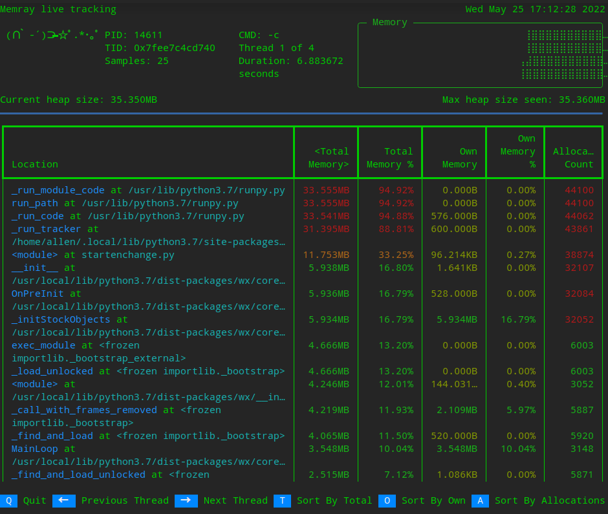
Task: Click the 11.753MB total memory value
Action: (x=326, y=255)
